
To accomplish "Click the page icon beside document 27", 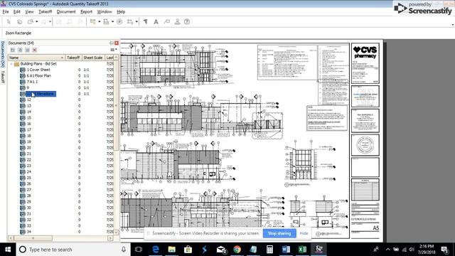I will pos(23,190).
